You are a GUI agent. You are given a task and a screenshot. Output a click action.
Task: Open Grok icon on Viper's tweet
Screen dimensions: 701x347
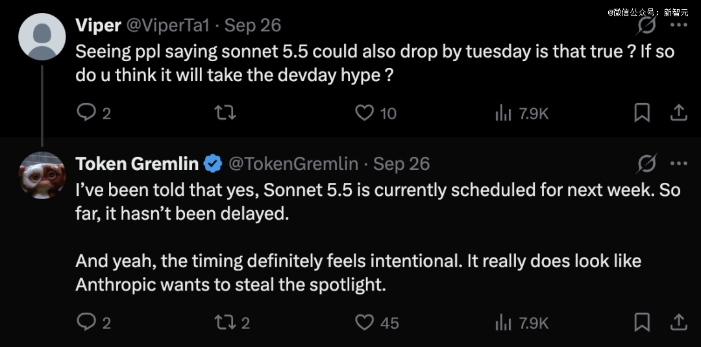point(646,25)
